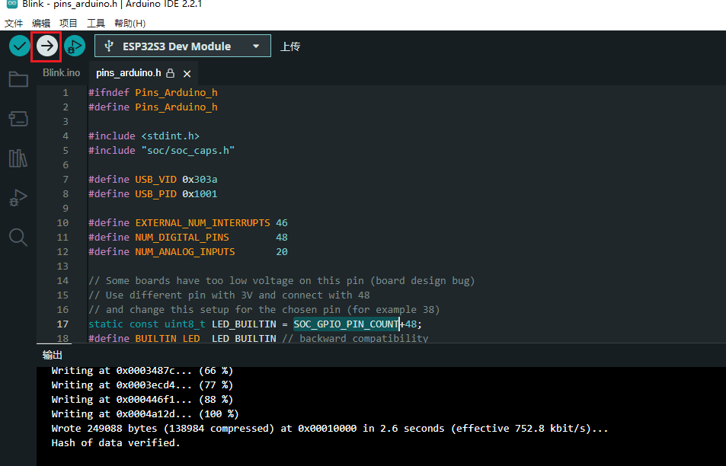Click the USB icon in board selector

pos(109,46)
